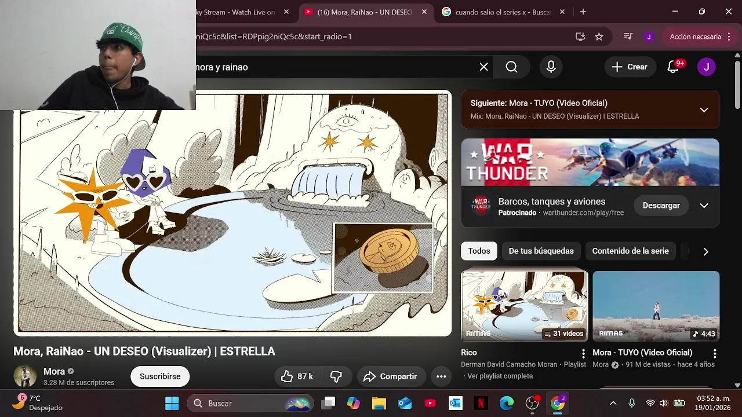Viewport: 742px width, 417px height.
Task: Select the Todos filter chip
Action: click(479, 251)
